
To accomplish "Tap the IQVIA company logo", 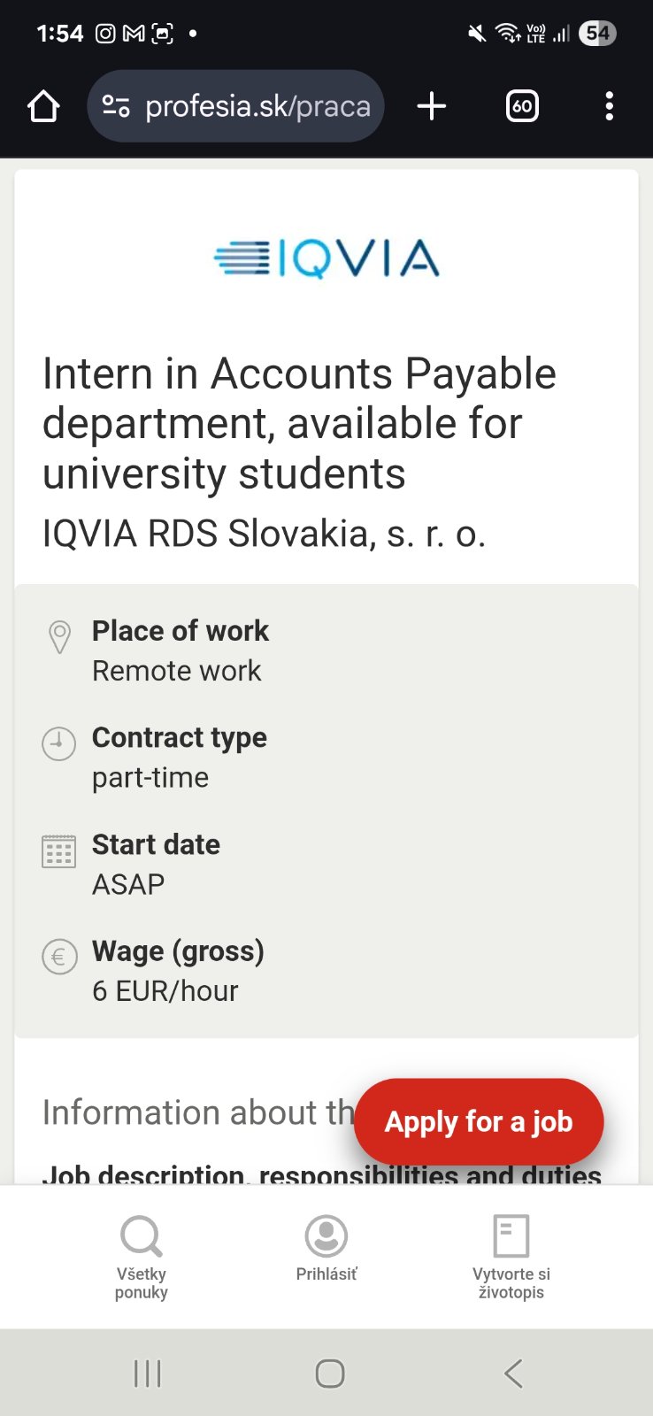I will coord(326,258).
